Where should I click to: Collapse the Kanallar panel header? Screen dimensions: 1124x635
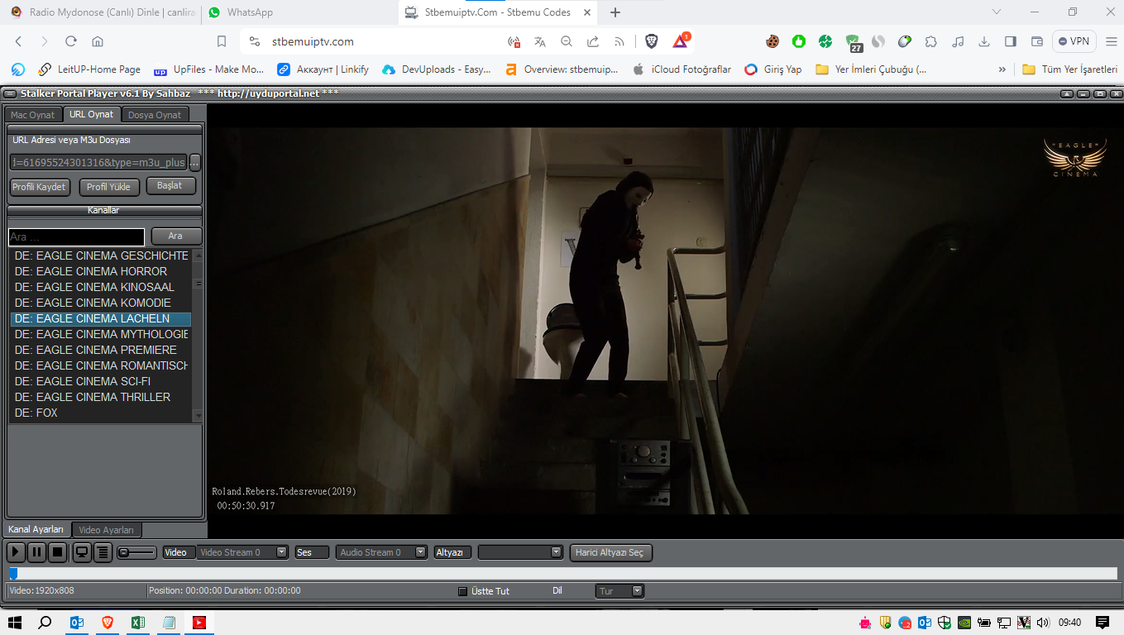104,211
